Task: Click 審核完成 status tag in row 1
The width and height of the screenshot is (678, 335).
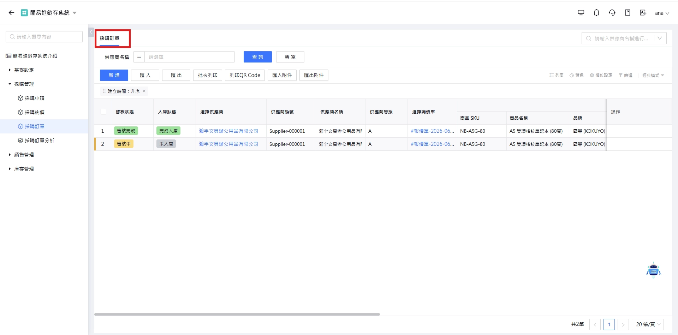Action: [126, 131]
